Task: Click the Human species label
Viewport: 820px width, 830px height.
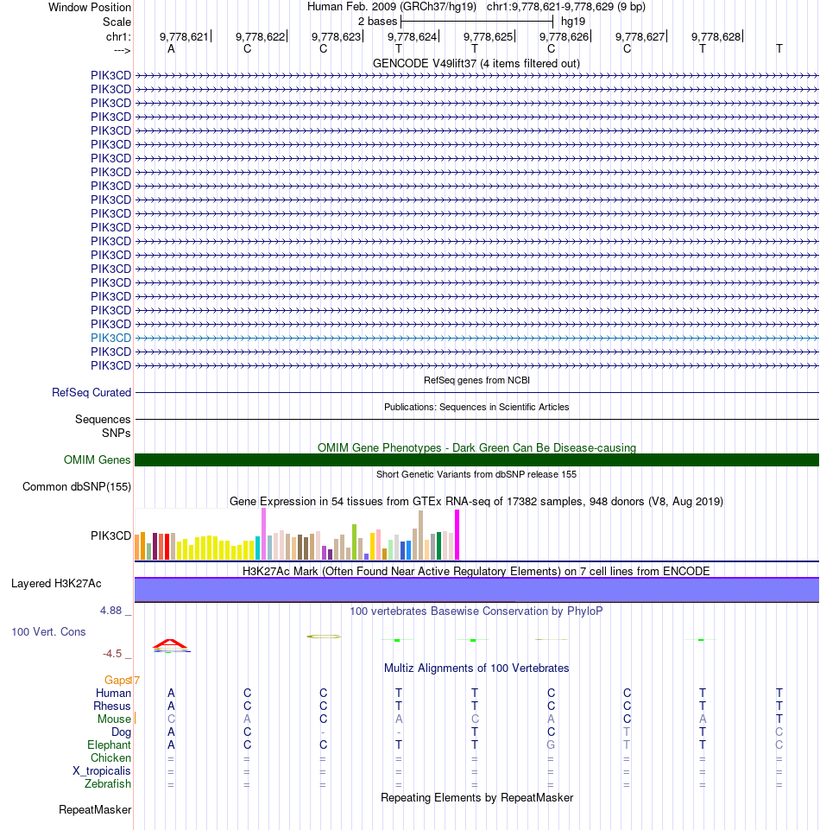Action: coord(113,693)
